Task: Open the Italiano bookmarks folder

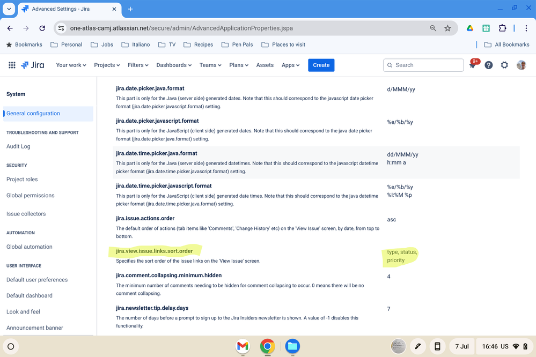Action: (136, 44)
